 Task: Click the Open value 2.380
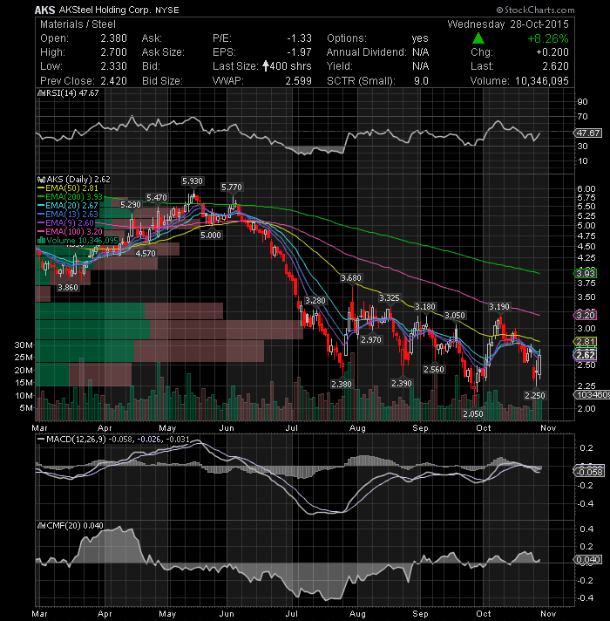tap(113, 38)
